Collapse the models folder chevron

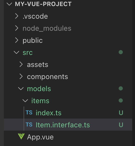[x=21, y=89]
